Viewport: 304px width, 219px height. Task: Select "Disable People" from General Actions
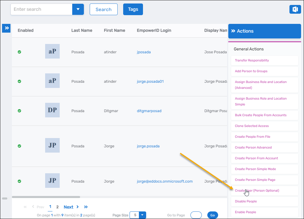[245, 201]
